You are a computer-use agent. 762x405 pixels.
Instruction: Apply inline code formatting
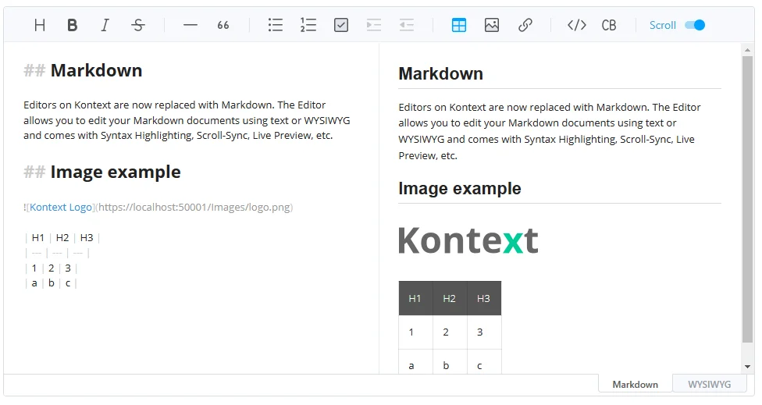pos(577,25)
